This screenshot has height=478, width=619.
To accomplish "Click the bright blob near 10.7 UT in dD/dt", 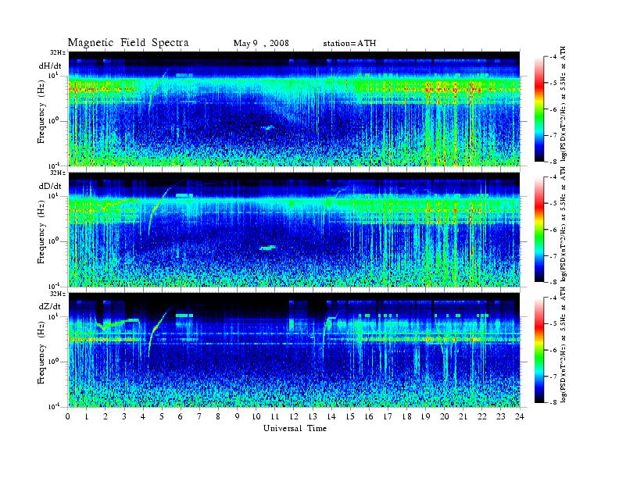I will click(267, 248).
